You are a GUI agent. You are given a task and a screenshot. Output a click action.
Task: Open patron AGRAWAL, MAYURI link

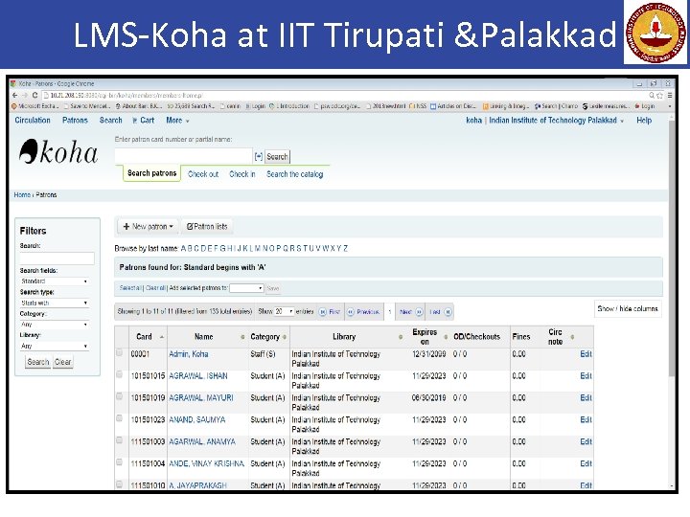point(201,398)
